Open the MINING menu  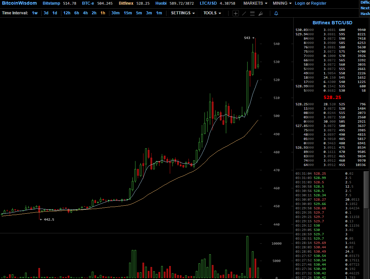pyautogui.click(x=282, y=3)
